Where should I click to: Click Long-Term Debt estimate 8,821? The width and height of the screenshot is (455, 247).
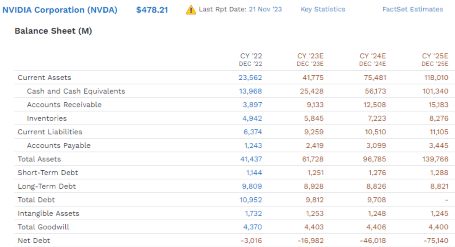(439, 186)
